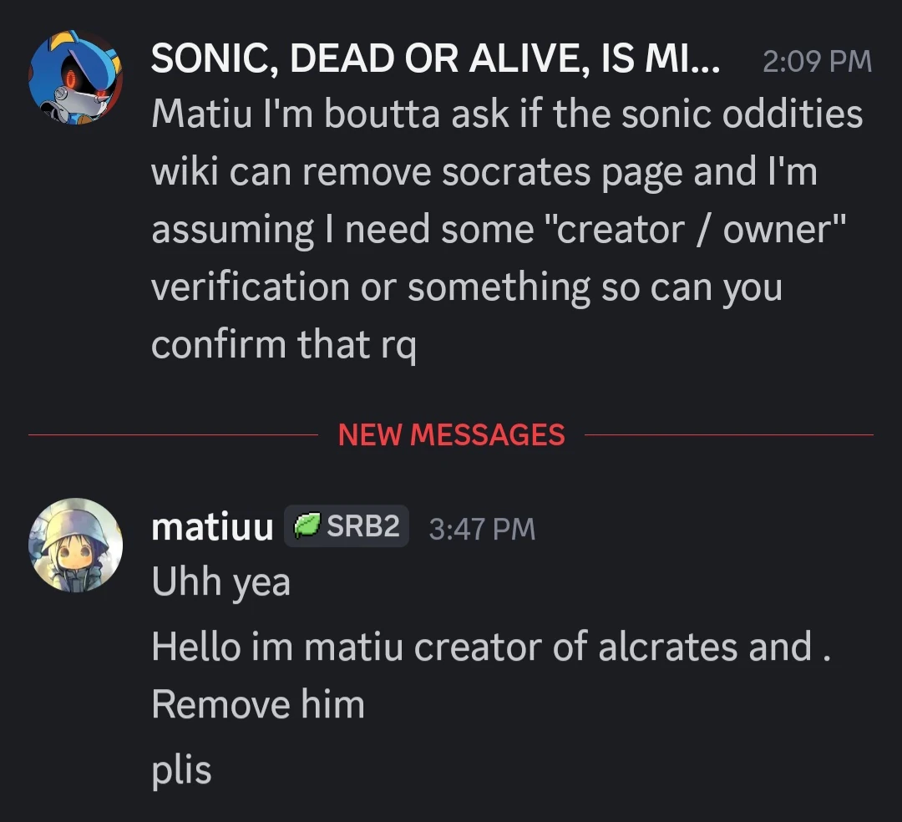The height and width of the screenshot is (822, 902).
Task: Click the matiuu username
Action: (212, 527)
